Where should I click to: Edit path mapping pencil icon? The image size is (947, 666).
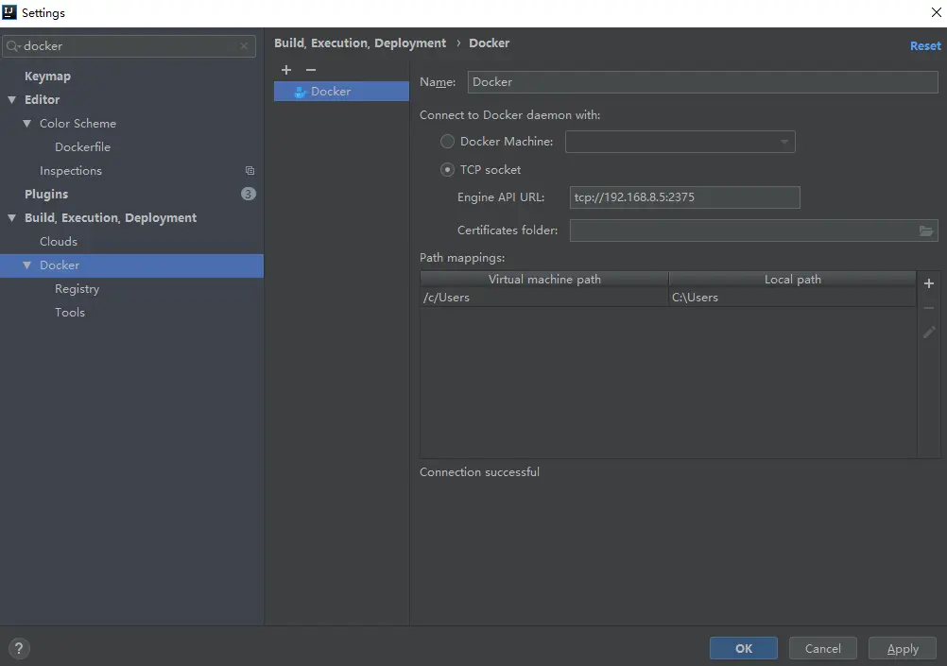click(x=929, y=333)
